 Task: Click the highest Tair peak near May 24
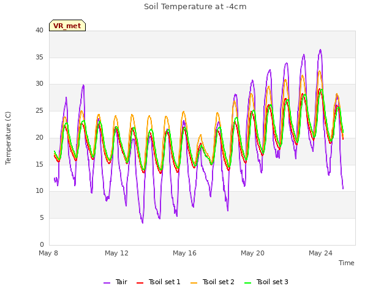point(320,50)
